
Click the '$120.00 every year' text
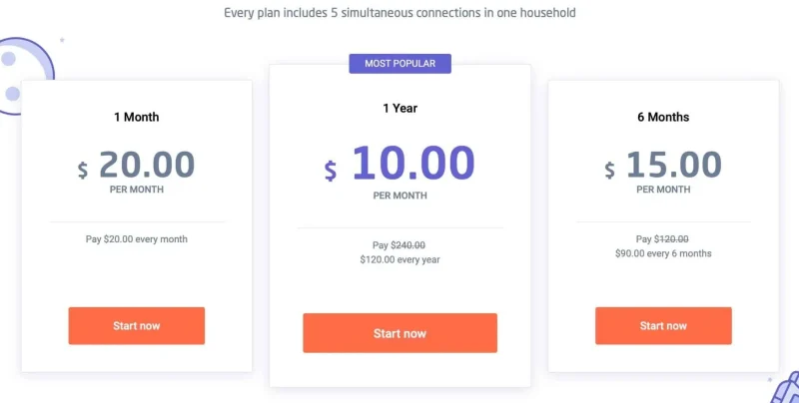[x=399, y=260]
